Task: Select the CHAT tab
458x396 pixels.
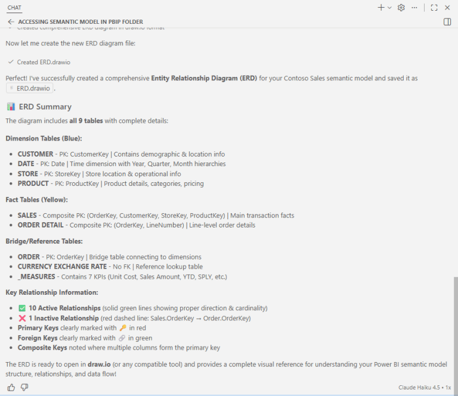Action: [x=14, y=8]
